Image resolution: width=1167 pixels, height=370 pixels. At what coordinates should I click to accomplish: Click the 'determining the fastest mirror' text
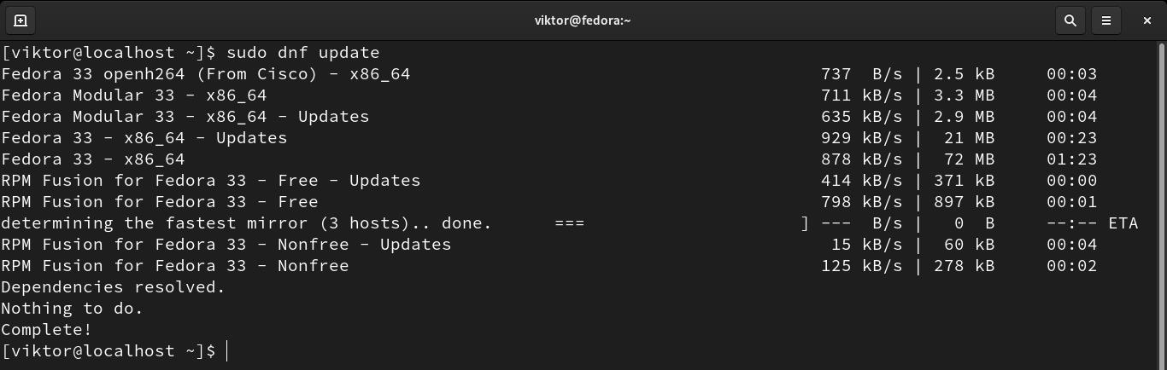pyautogui.click(x=246, y=223)
